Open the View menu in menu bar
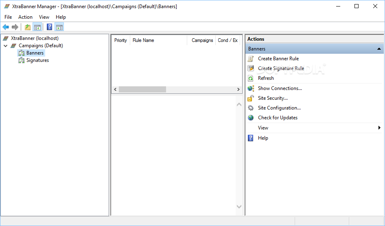385x226 pixels. point(44,17)
